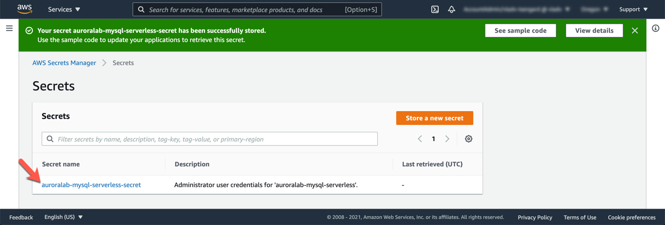
Task: Open the Privacy Policy footer link
Action: coord(535,217)
